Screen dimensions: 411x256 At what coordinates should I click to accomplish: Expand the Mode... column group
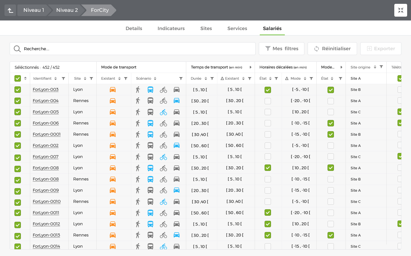coord(341,67)
